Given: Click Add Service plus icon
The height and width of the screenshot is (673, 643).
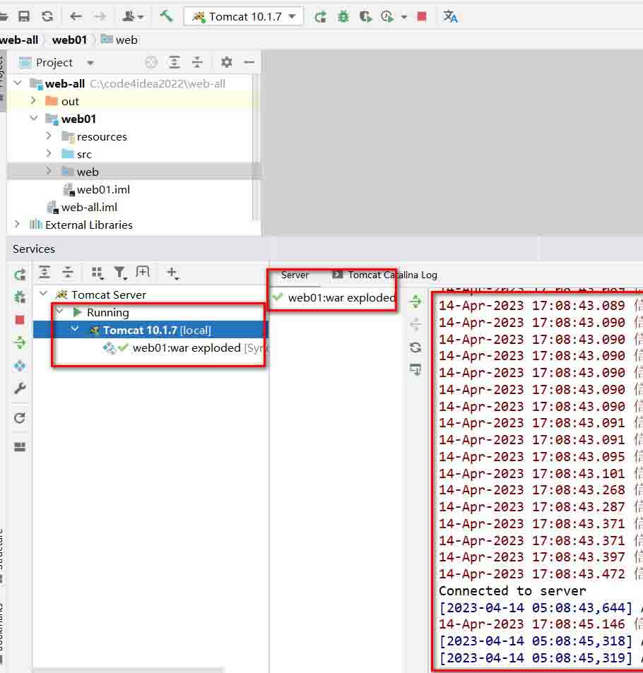Looking at the screenshot, I should click(x=172, y=273).
